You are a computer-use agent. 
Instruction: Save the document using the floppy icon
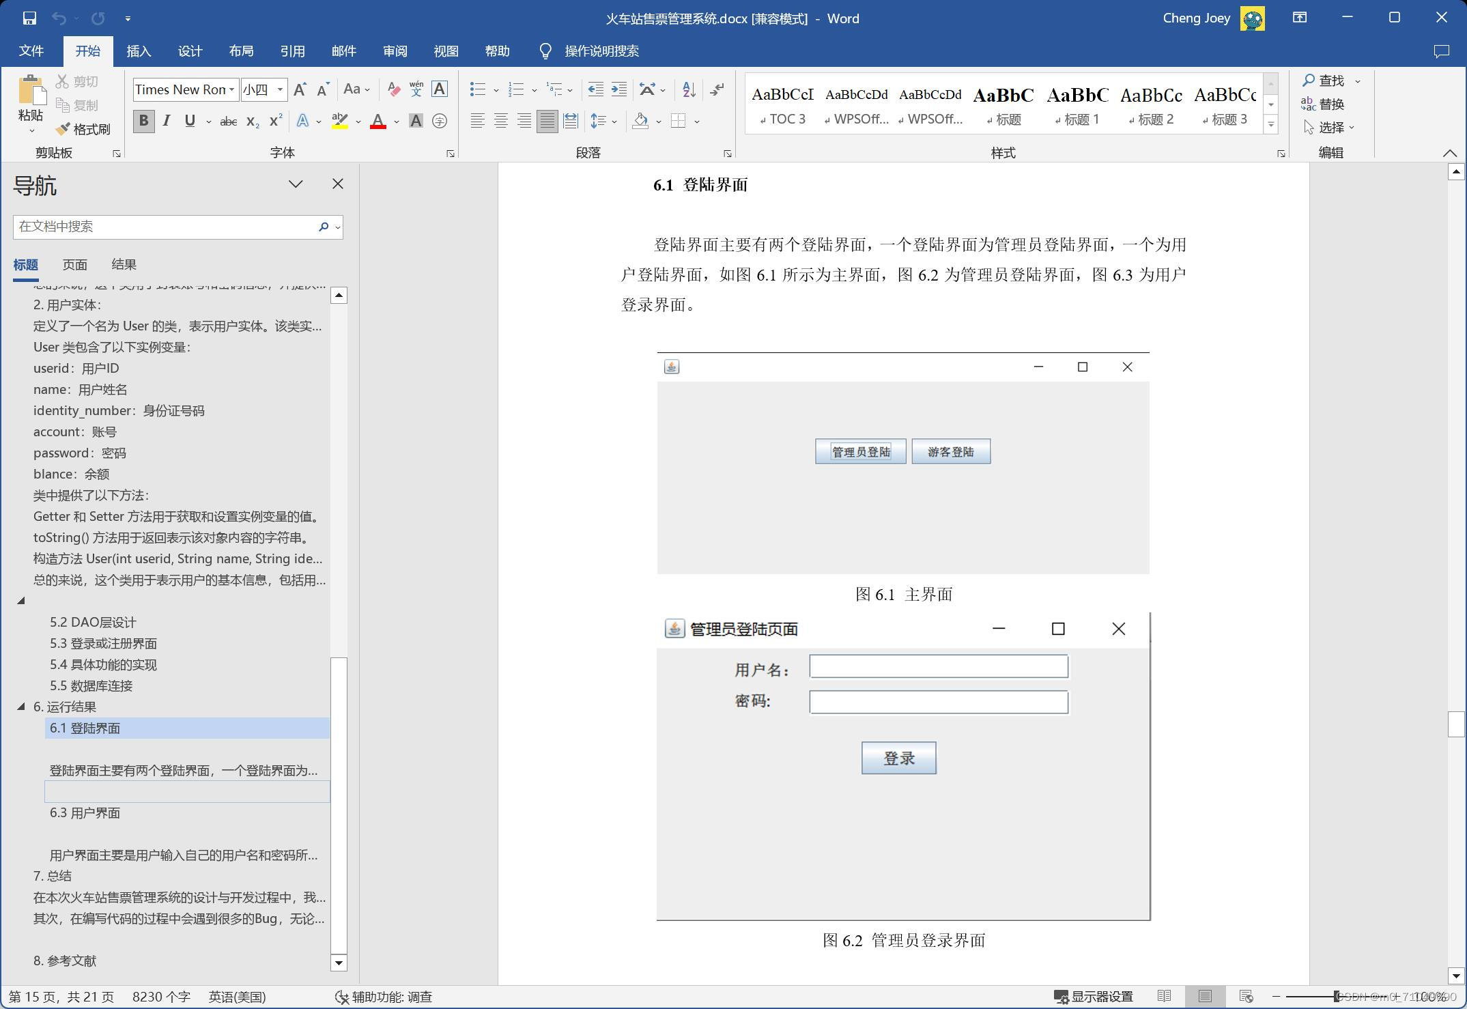coord(29,18)
